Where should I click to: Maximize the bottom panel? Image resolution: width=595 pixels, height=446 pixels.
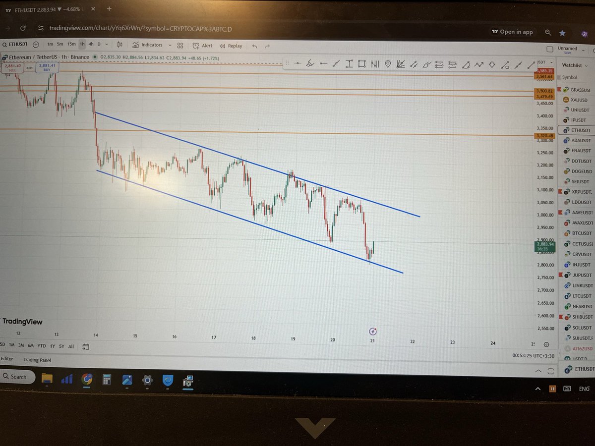tap(550, 371)
